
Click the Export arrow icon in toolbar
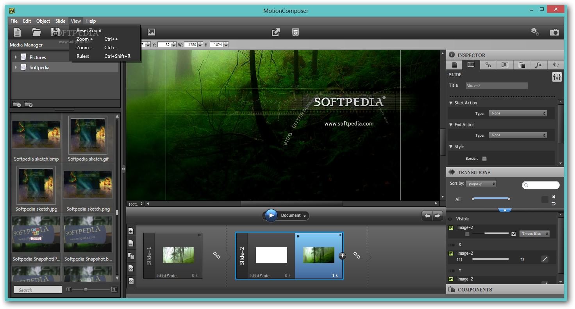pyautogui.click(x=276, y=32)
